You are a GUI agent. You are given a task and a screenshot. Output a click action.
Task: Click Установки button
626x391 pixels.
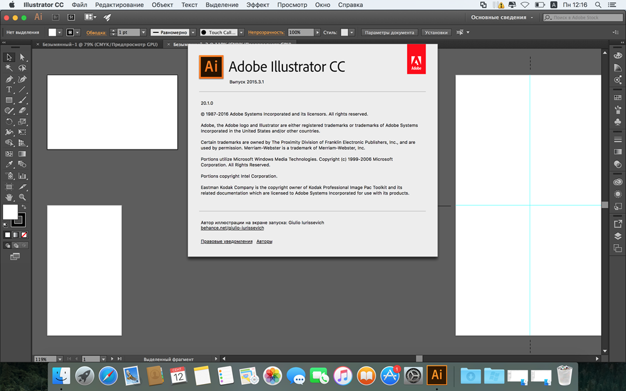(x=436, y=33)
